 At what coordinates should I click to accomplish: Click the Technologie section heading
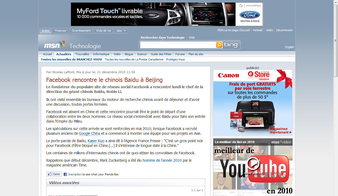click(85, 46)
